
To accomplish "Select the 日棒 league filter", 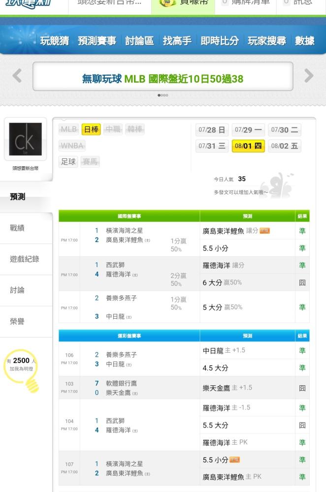I will click(91, 129).
